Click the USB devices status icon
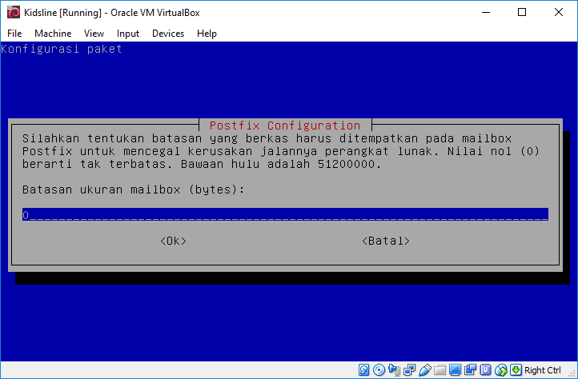The width and height of the screenshot is (578, 379). click(425, 369)
